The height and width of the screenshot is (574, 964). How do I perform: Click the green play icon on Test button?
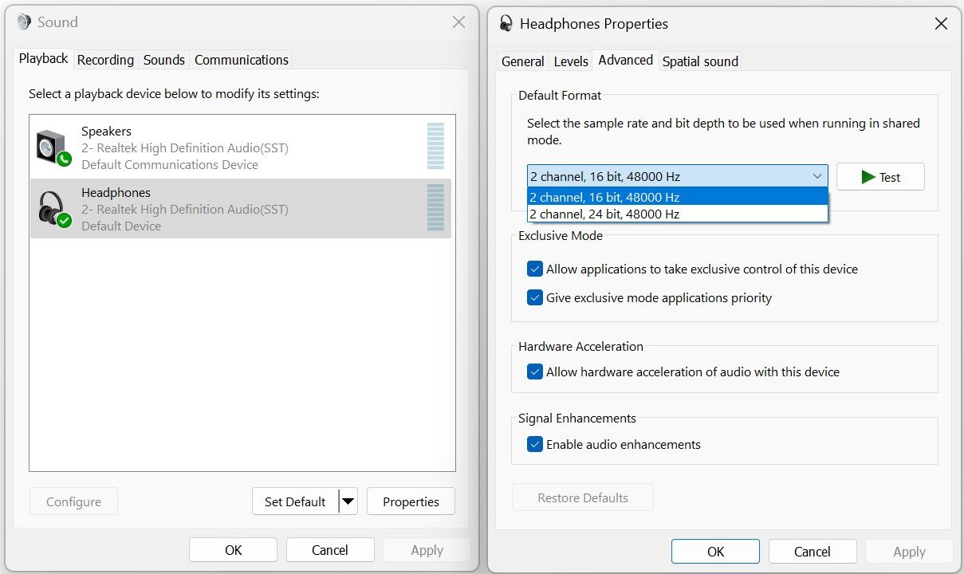pos(868,176)
